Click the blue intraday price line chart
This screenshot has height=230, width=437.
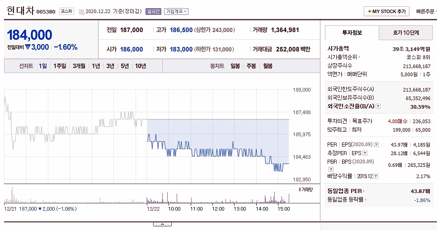coord(217,152)
